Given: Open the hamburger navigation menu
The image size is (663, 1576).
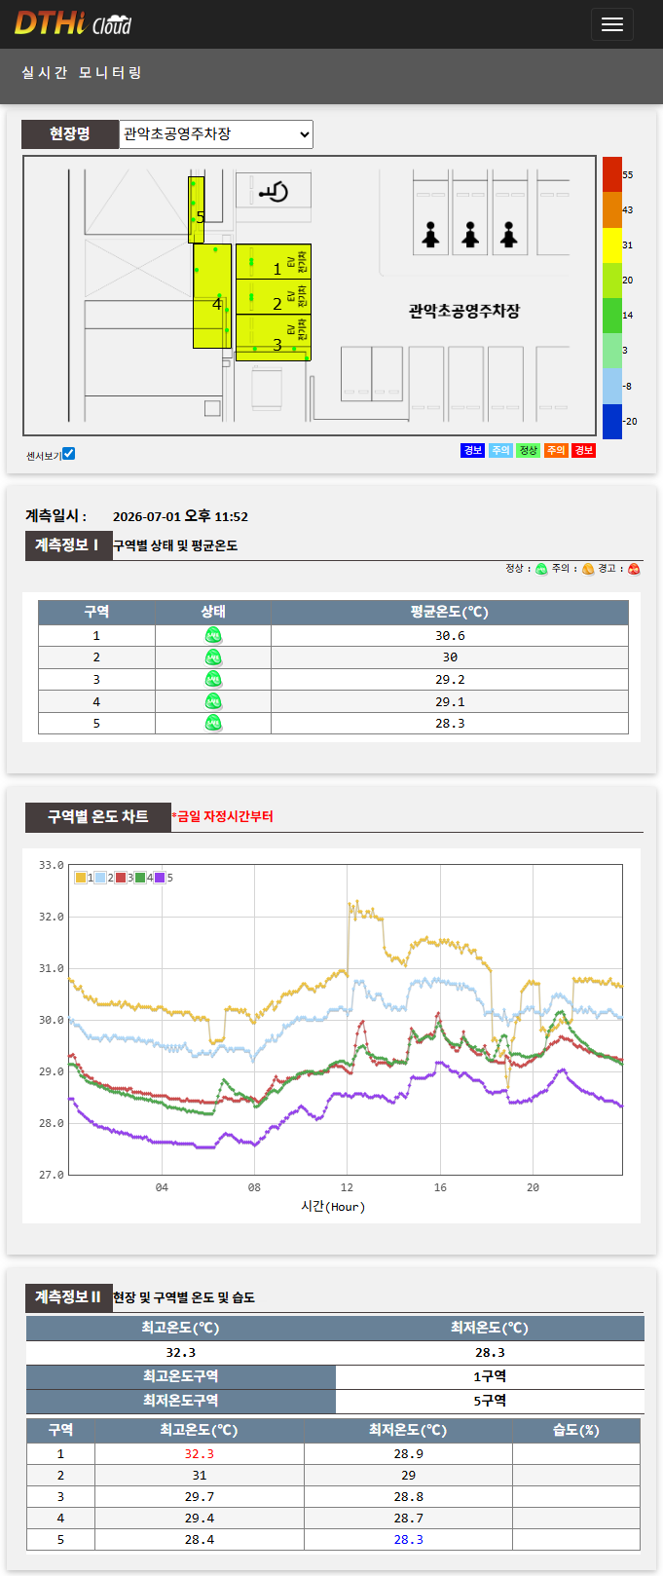Looking at the screenshot, I should click(612, 24).
